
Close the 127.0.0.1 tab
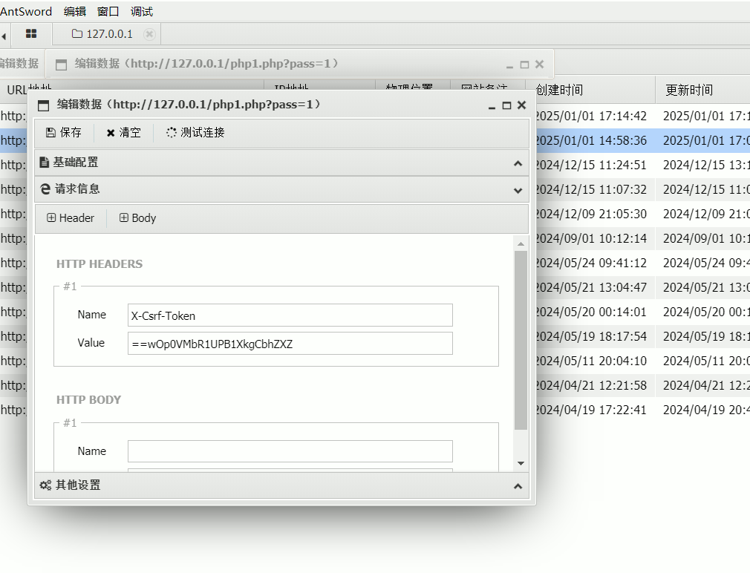pyautogui.click(x=149, y=34)
